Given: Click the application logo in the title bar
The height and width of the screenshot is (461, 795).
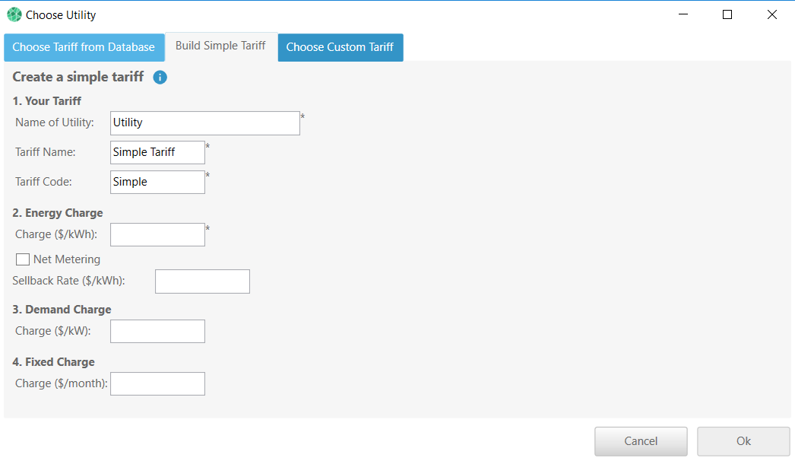Looking at the screenshot, I should pyautogui.click(x=14, y=14).
